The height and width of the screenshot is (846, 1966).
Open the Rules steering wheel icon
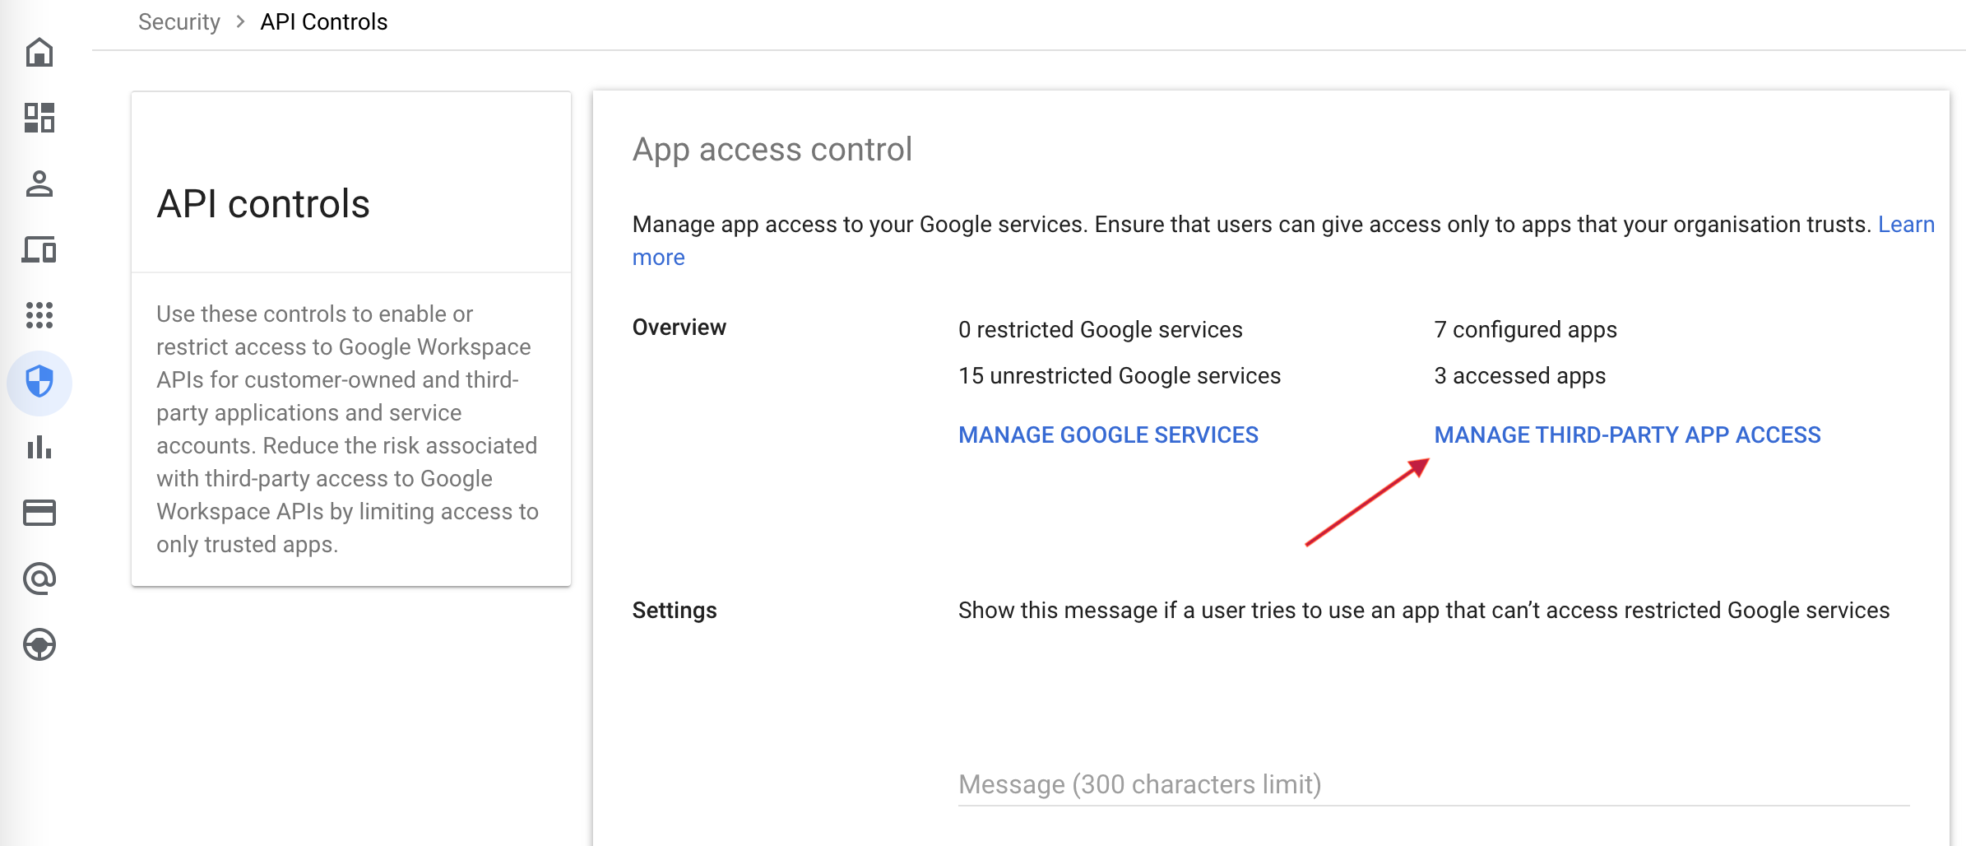click(x=39, y=644)
